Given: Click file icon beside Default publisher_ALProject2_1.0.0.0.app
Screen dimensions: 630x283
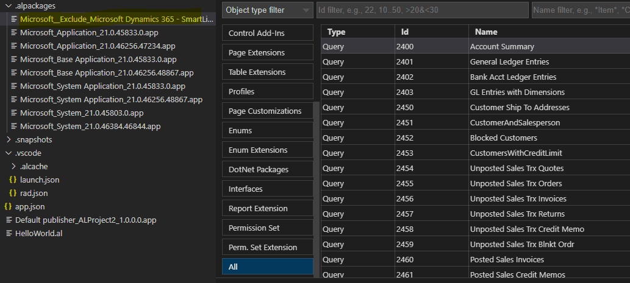Looking at the screenshot, I should (x=9, y=220).
